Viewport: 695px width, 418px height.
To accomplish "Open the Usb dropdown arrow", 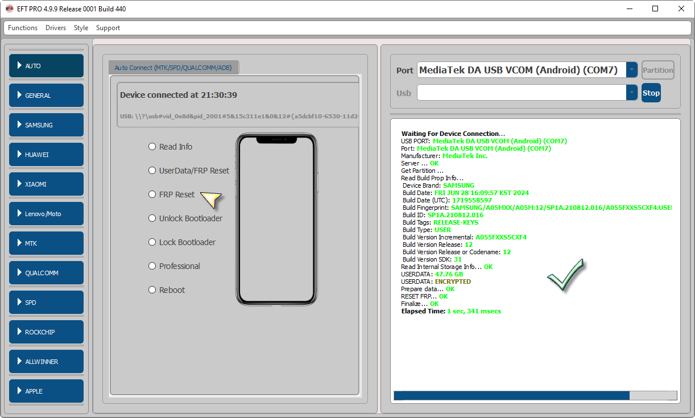I will [632, 93].
